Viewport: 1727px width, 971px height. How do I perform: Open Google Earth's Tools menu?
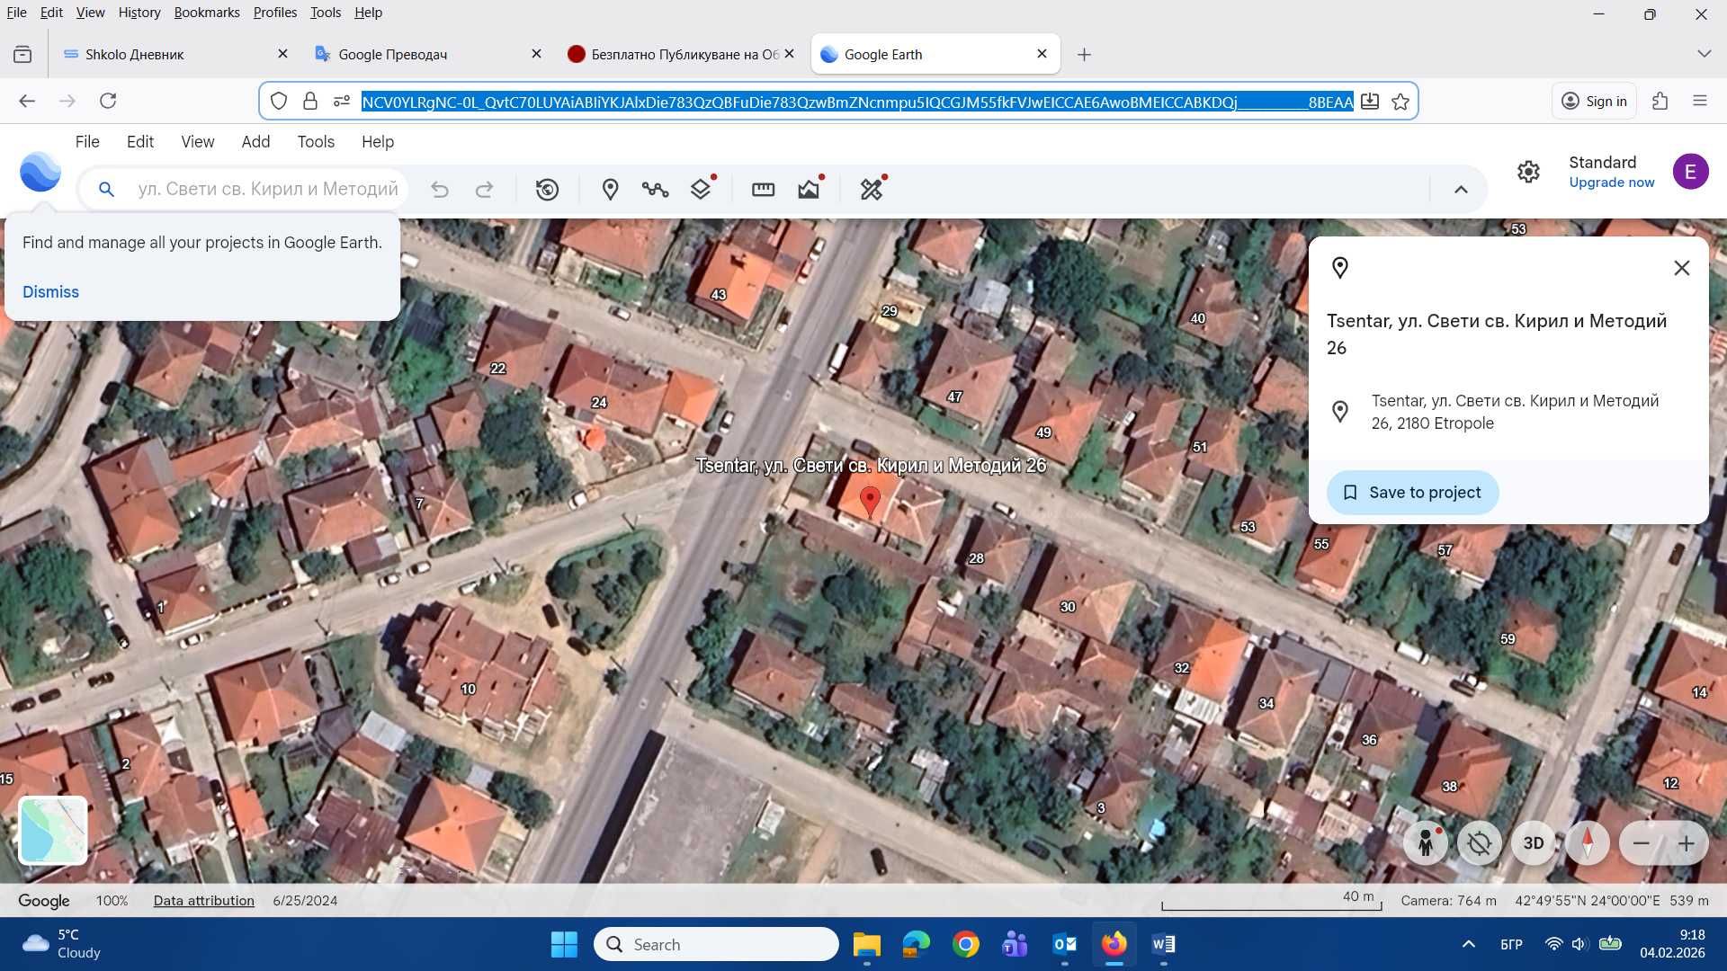pos(316,142)
